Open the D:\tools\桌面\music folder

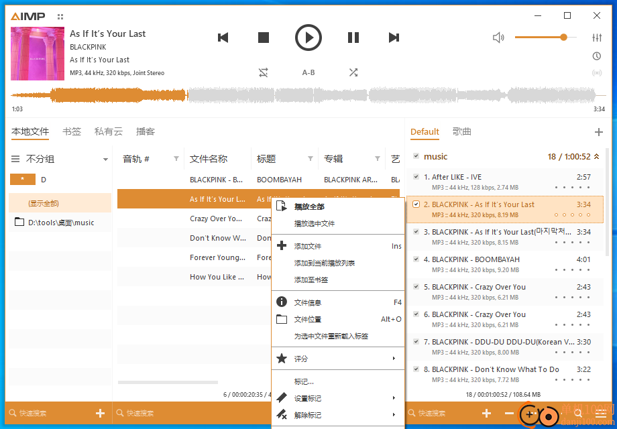(x=60, y=223)
